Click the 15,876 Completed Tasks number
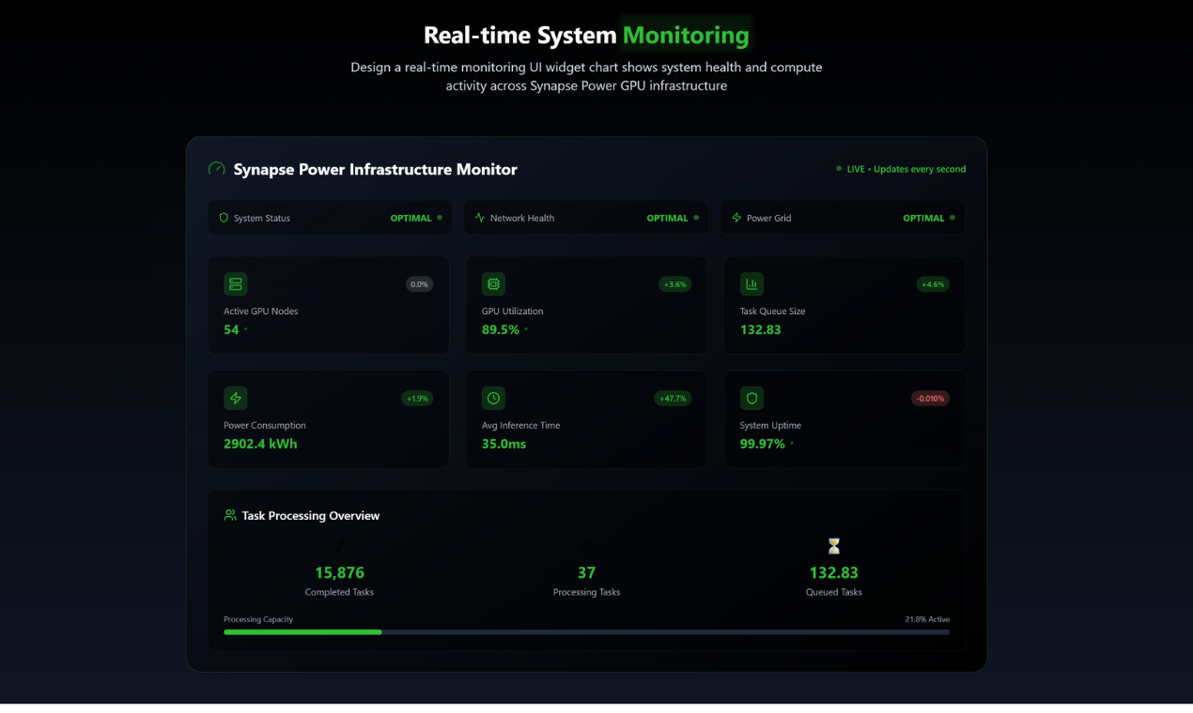The width and height of the screenshot is (1193, 713). [339, 572]
